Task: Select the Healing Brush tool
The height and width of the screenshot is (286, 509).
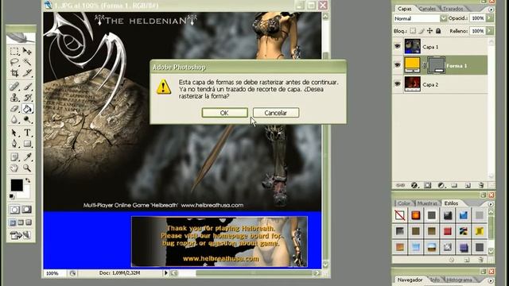Action: 14,87
